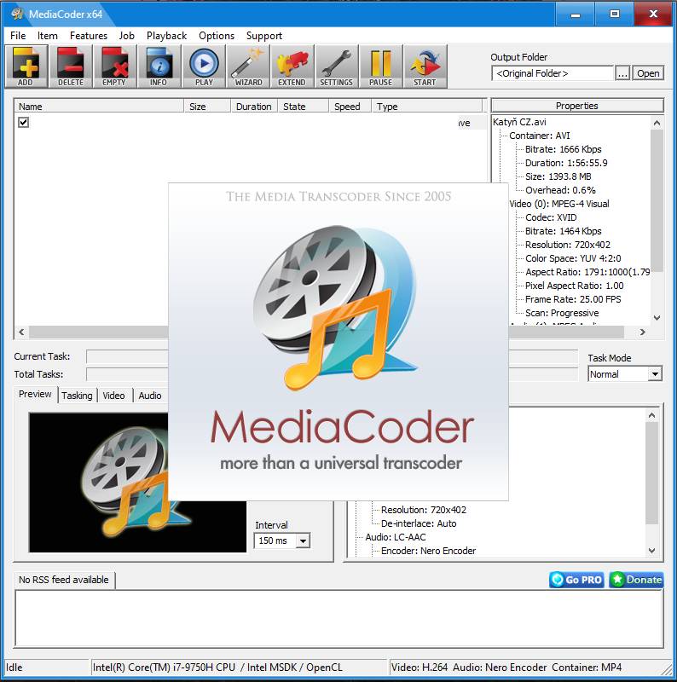This screenshot has width=677, height=682.
Task: Click the Type column header
Action: pyautogui.click(x=427, y=107)
